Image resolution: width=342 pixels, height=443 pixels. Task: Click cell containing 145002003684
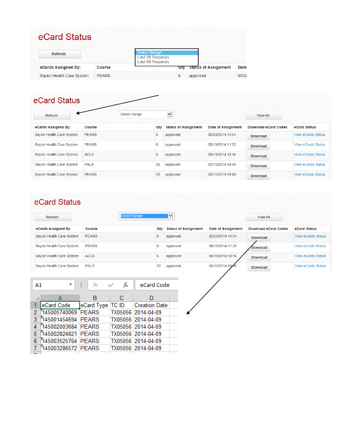point(60,327)
